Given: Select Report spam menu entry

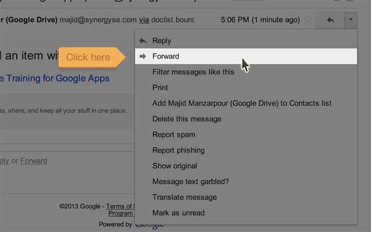Looking at the screenshot, I should pyautogui.click(x=246, y=135).
